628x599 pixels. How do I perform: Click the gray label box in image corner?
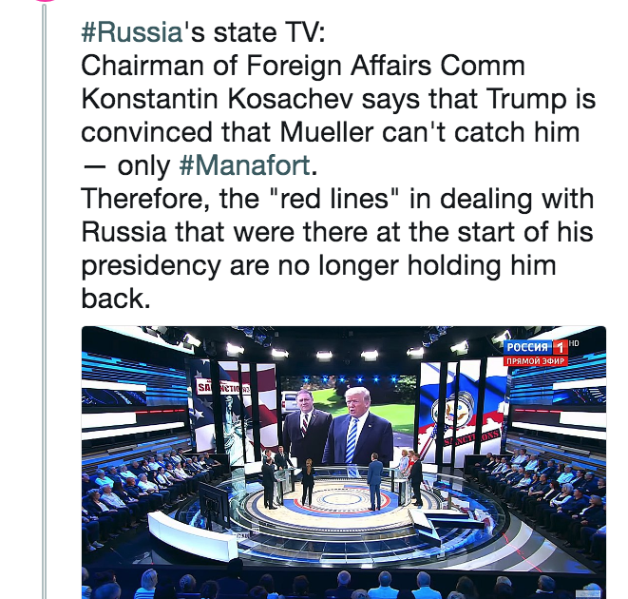click(588, 594)
